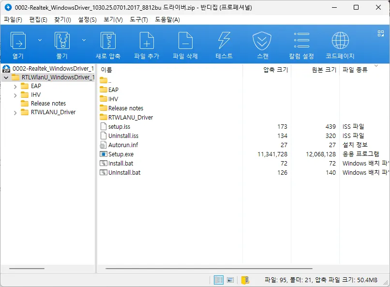Click the Install.bat batch file icon
The width and height of the screenshot is (390, 287).
pyautogui.click(x=103, y=164)
